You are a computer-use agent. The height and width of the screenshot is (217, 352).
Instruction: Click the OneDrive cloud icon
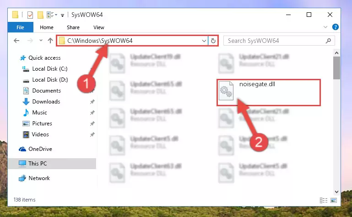coord(22,149)
